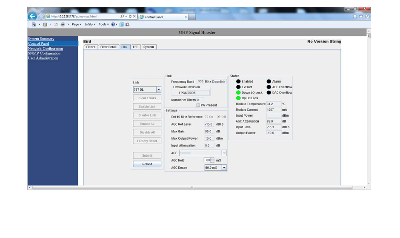
Task: Click the browser address bar URL
Action: coord(74,16)
